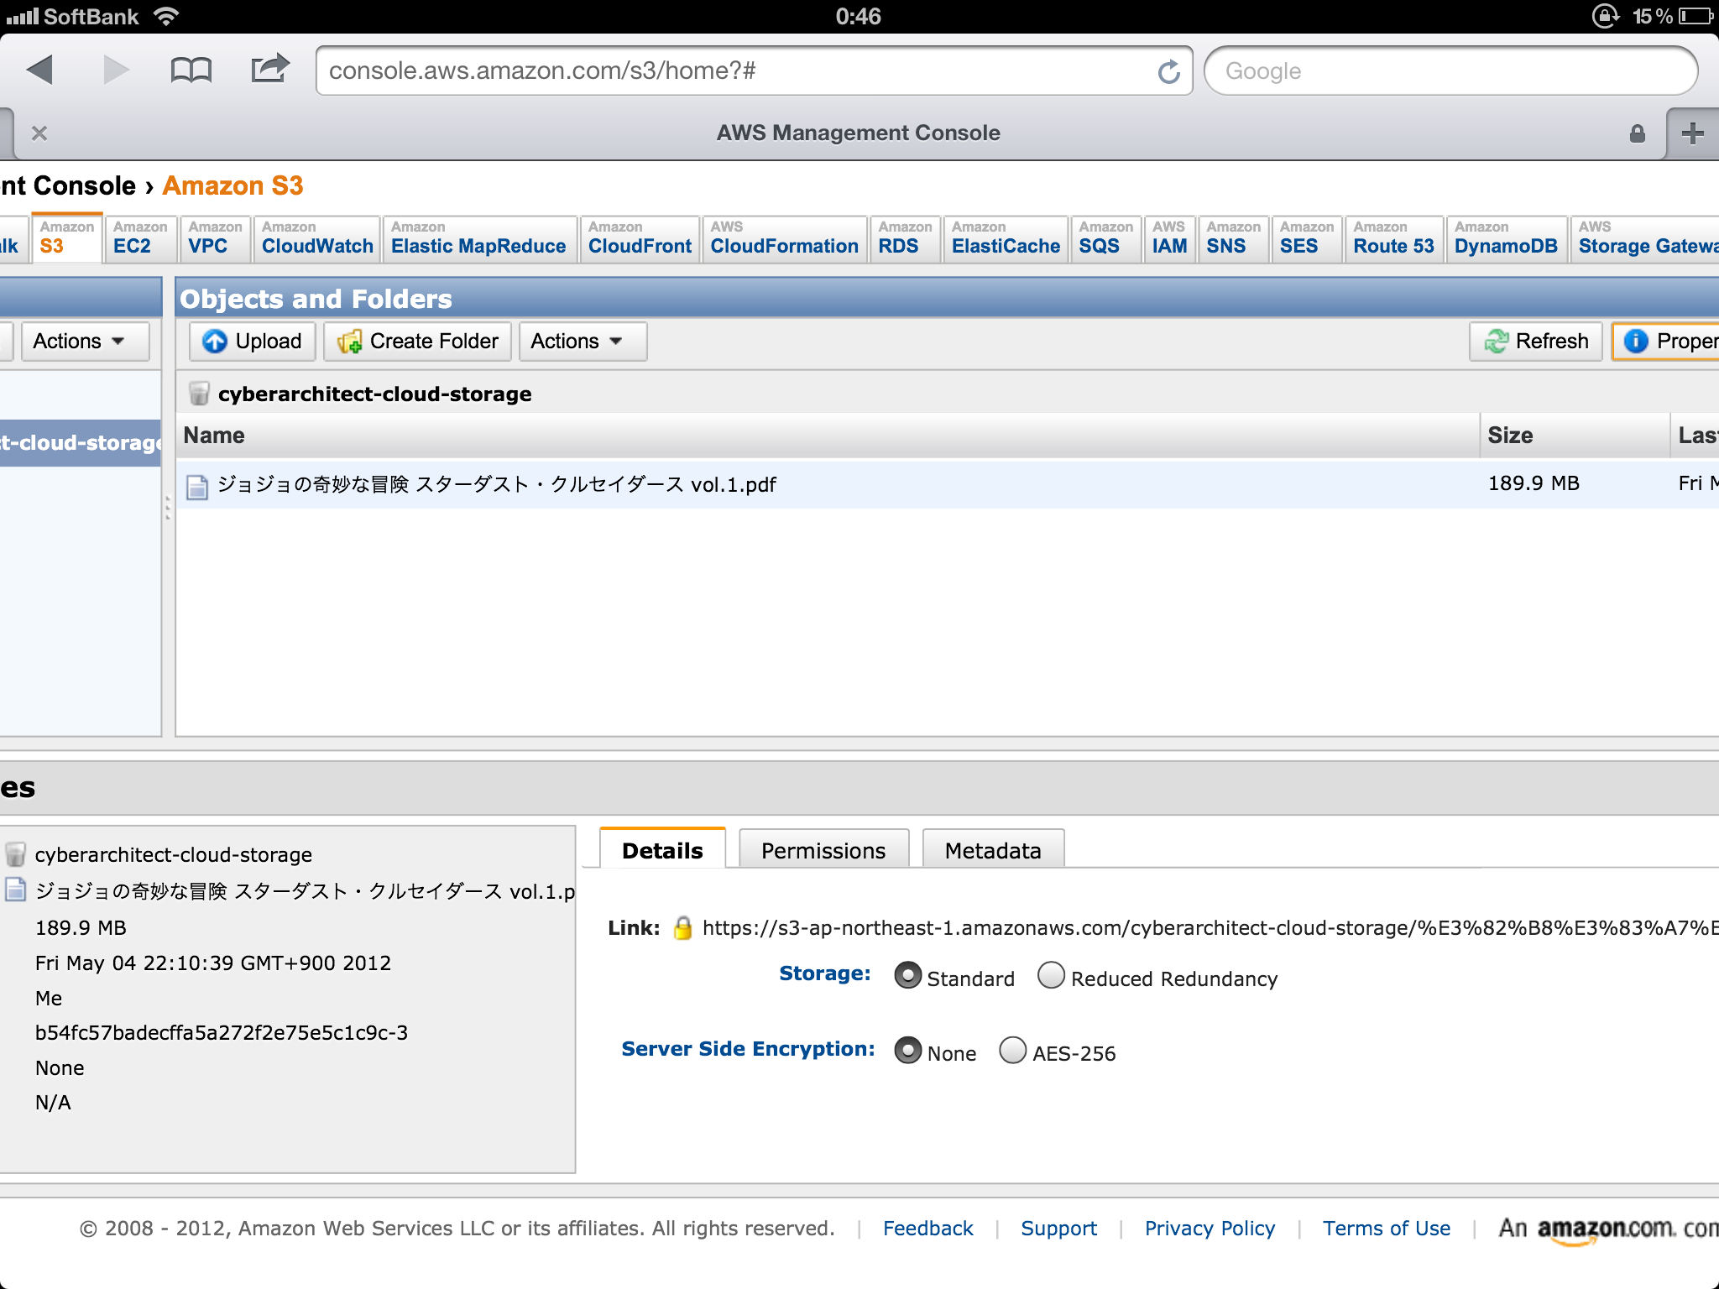Tap the battery indicator in status bar
Viewport: 1719px width, 1289px height.
tap(1695, 16)
